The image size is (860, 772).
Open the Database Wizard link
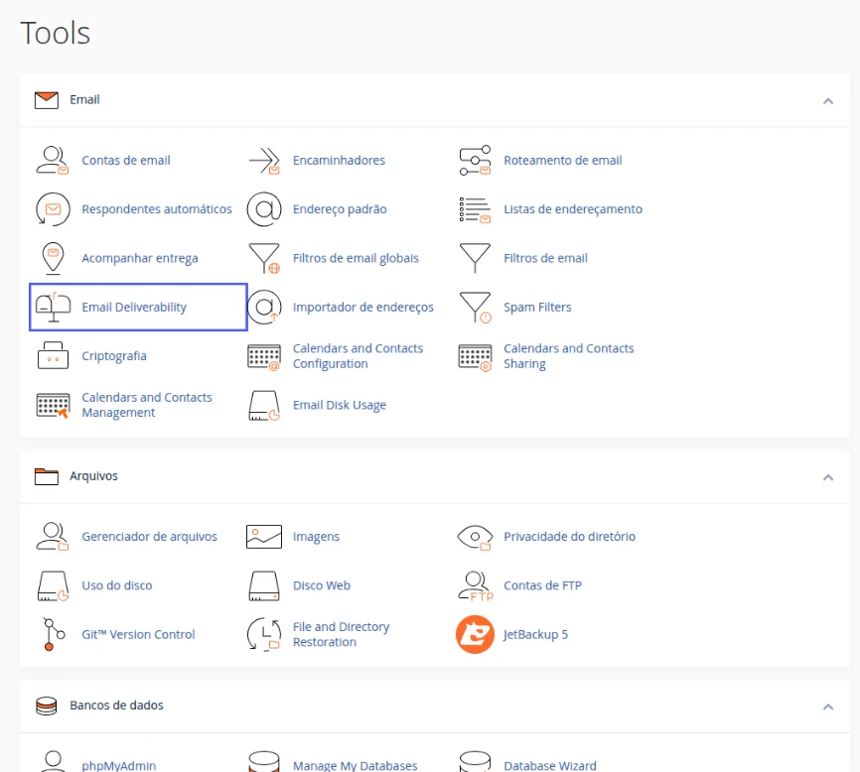tap(550, 766)
